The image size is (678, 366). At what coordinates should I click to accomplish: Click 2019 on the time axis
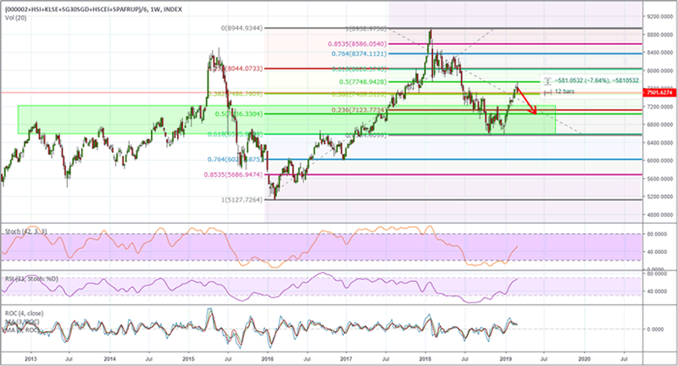(506, 359)
